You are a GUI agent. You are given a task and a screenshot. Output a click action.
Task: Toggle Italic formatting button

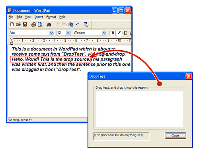pos(119,33)
